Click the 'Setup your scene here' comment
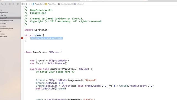This screenshot has height=100, width=177. [55, 72]
